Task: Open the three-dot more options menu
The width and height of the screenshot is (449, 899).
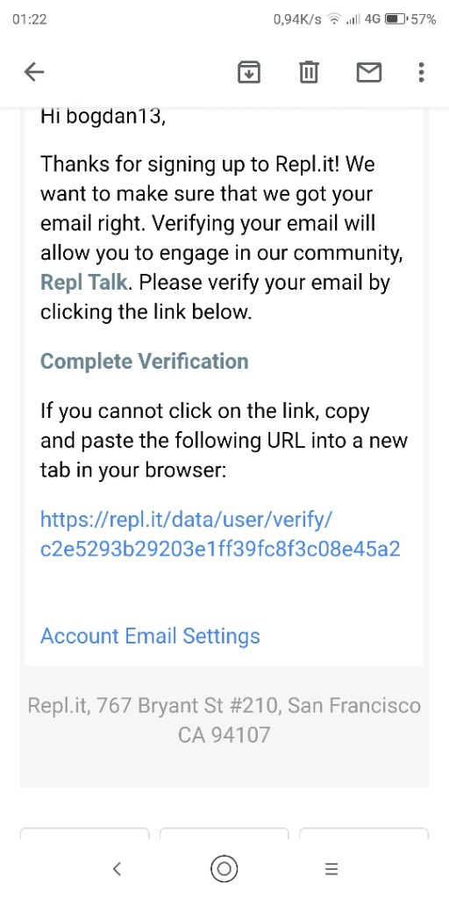Action: pyautogui.click(x=422, y=72)
